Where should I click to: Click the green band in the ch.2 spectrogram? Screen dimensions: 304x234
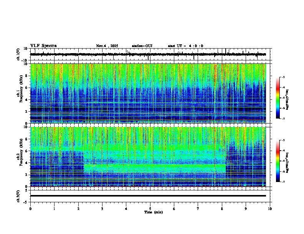tap(155, 168)
